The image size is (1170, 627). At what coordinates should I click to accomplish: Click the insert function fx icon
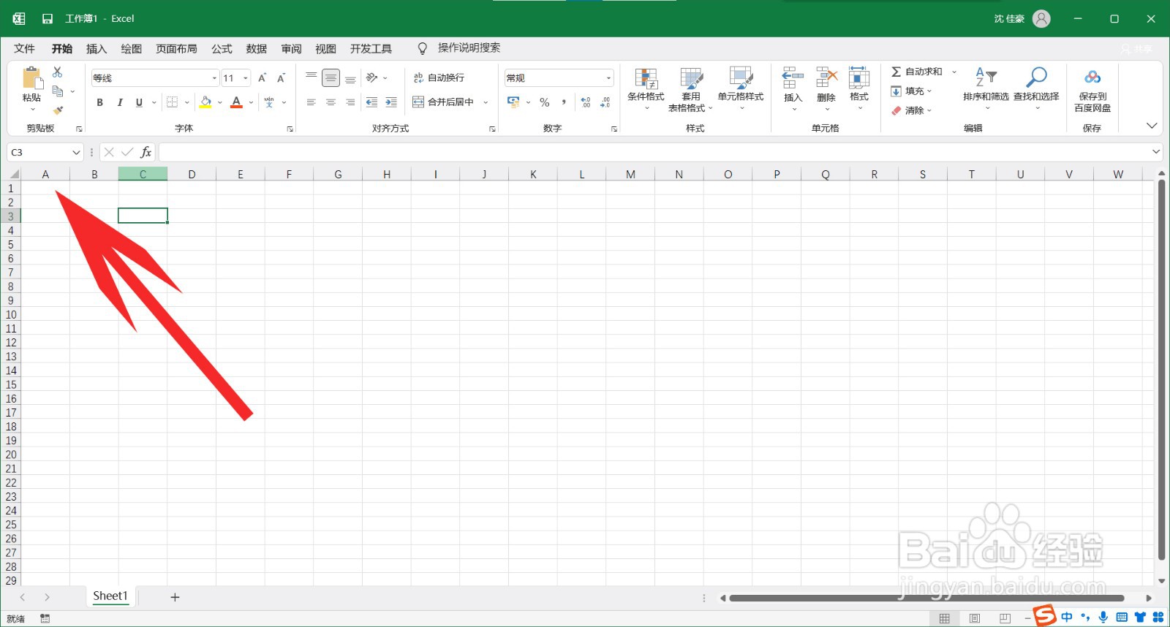pos(146,152)
